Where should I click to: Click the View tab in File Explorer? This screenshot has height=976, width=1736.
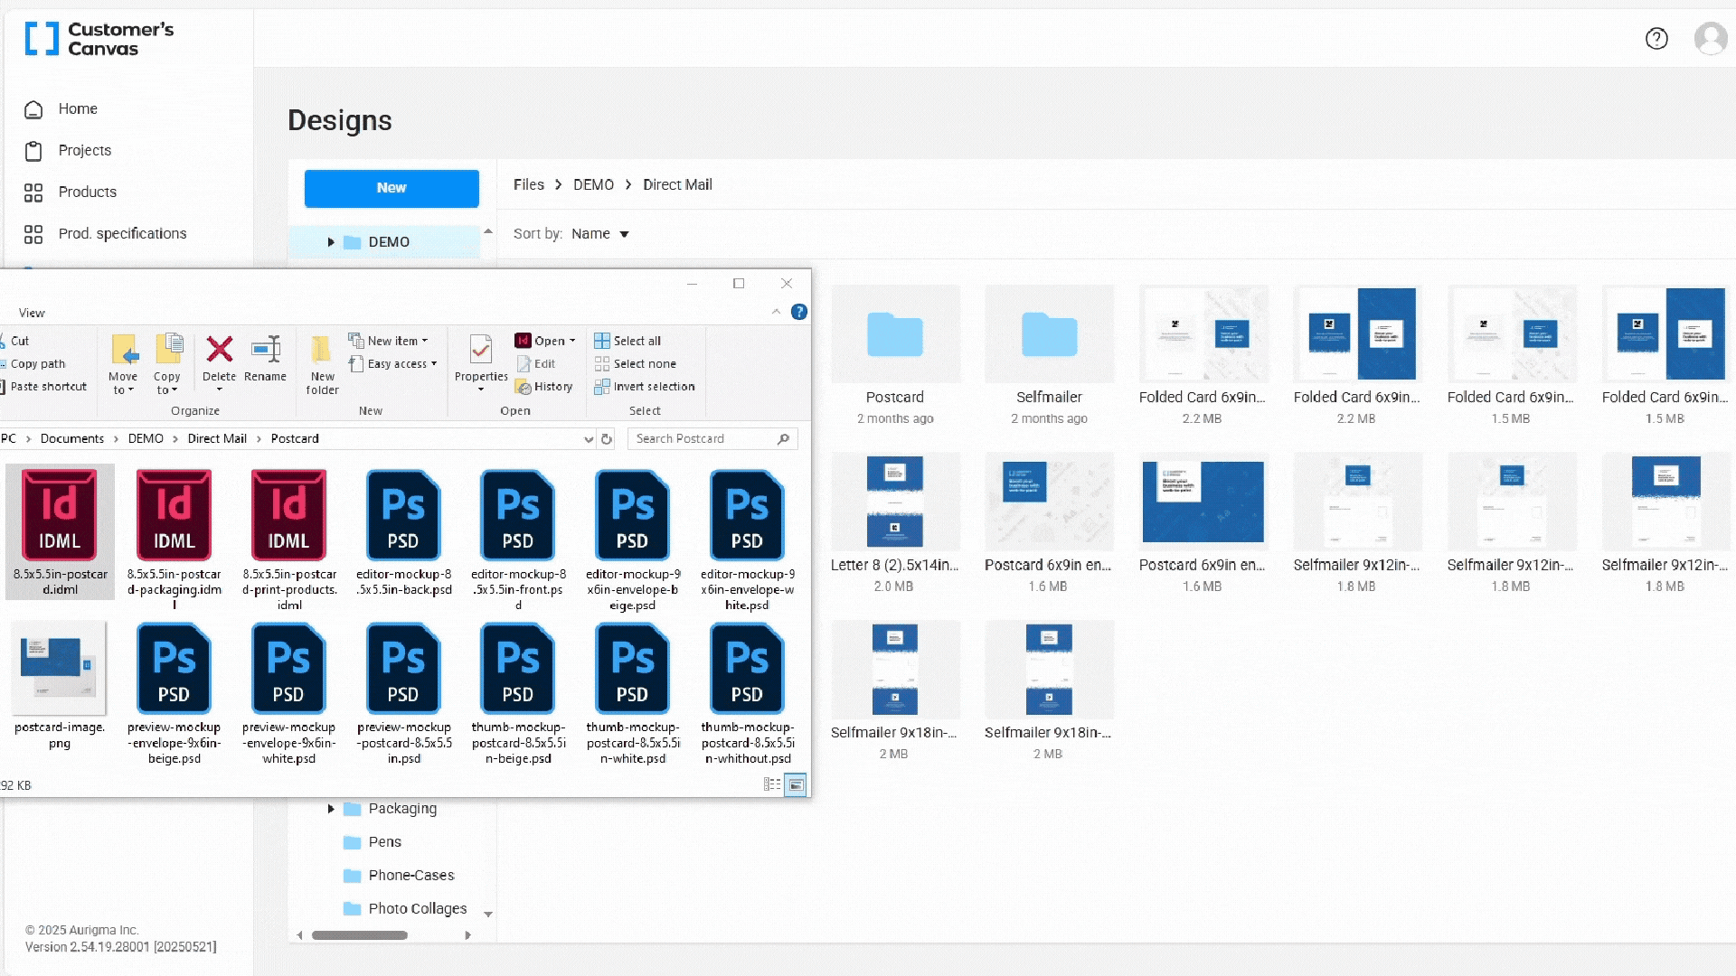32,313
